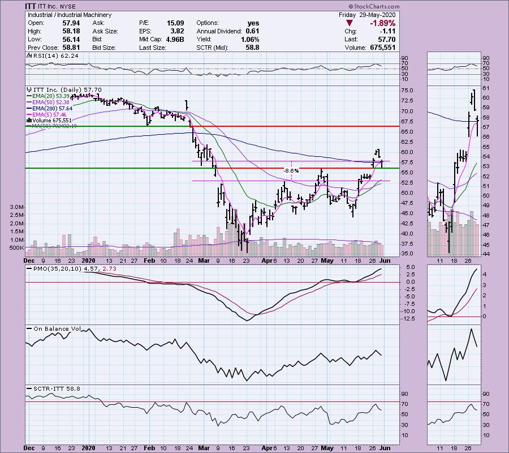Click the header Volume value 675,551
The image size is (509, 453).
383,48
